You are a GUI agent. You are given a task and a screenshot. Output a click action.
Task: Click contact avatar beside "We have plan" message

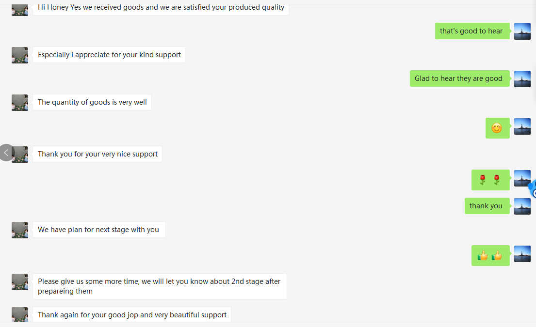tap(20, 230)
